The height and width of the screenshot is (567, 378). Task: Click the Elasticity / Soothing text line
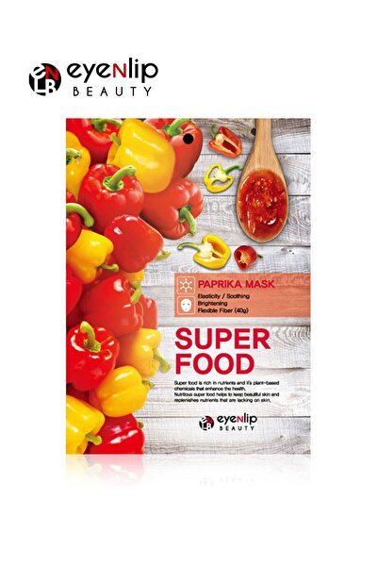[x=223, y=296]
